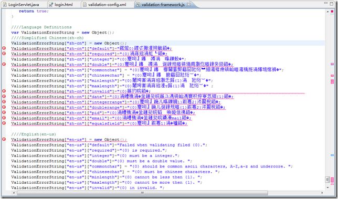This screenshot has height=199, width=338.
Task: Click the blue marker in the overview ruler
Action: [332, 155]
